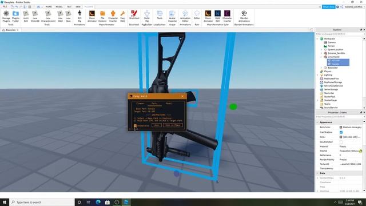The width and height of the screenshot is (366, 206).
Task: Switch to the VIEW ribbon tab
Action: pos(78,6)
